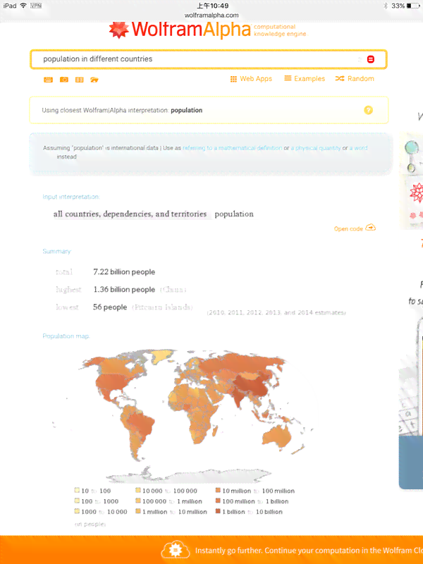This screenshot has width=423, height=564.
Task: Click the '1.36 billion people' highest value
Action: tap(124, 290)
